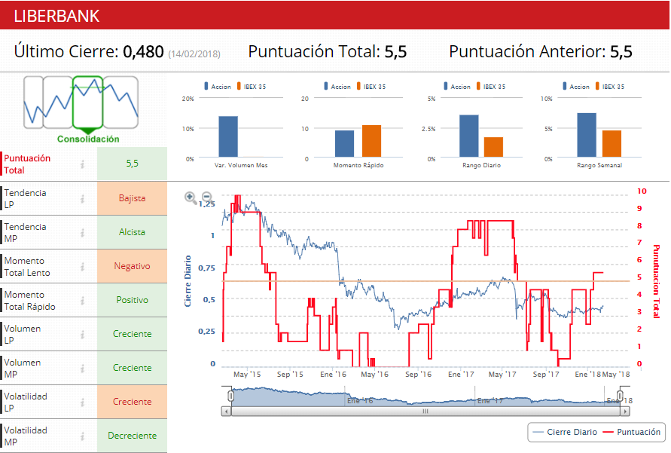Click the left handle of the range navigator
The width and height of the screenshot is (671, 453).
(x=230, y=396)
